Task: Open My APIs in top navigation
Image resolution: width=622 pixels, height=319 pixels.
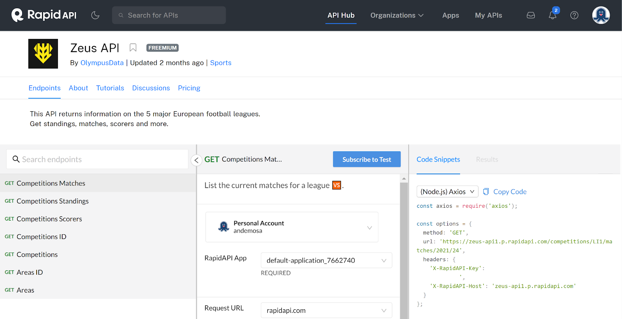Action: [489, 15]
